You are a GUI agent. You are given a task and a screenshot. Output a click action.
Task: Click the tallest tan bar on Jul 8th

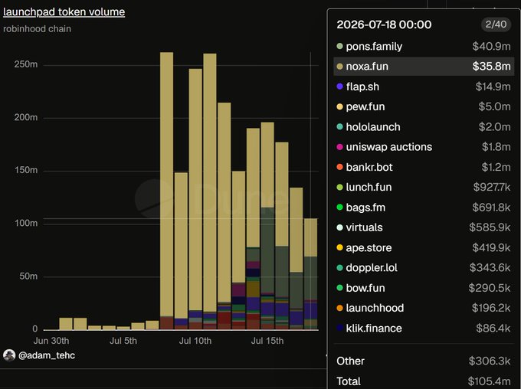[x=166, y=185]
